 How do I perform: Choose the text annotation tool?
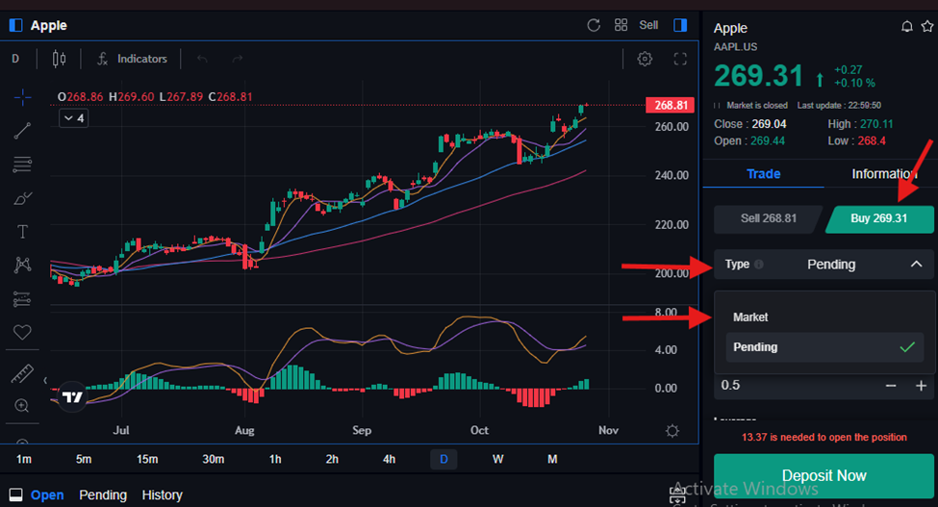coord(22,232)
